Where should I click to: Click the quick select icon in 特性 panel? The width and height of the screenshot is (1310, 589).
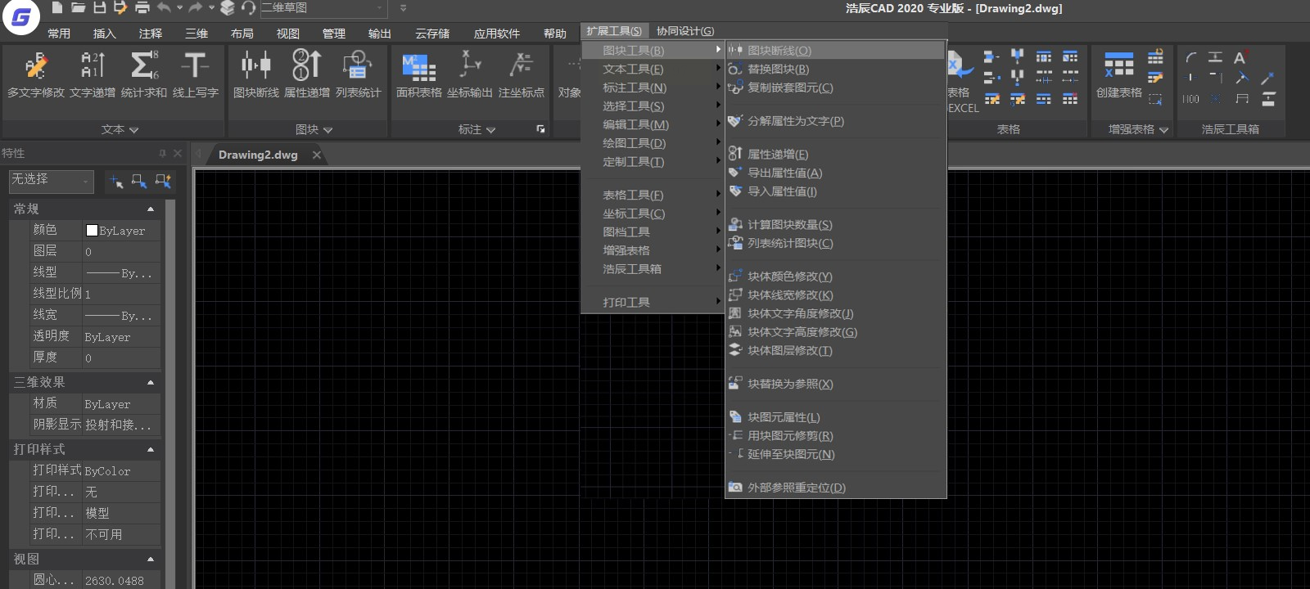tap(163, 182)
